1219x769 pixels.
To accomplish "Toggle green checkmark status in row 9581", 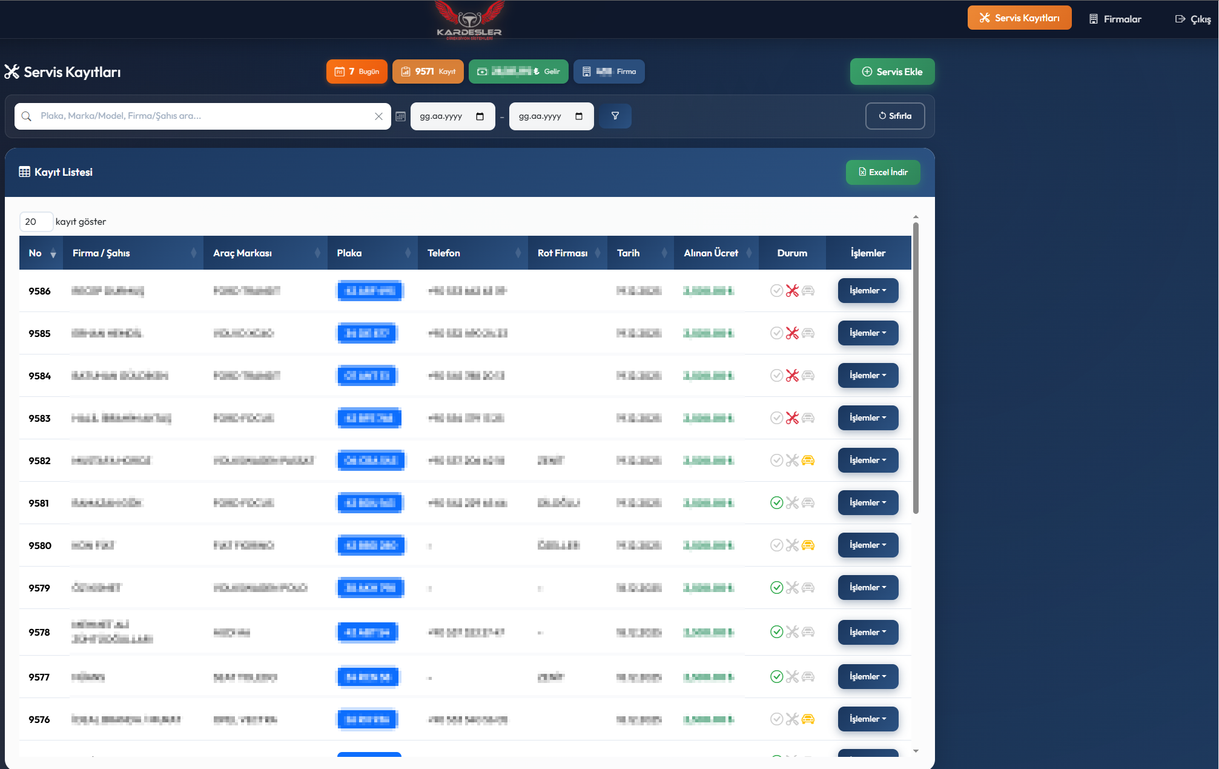I will coord(776,503).
